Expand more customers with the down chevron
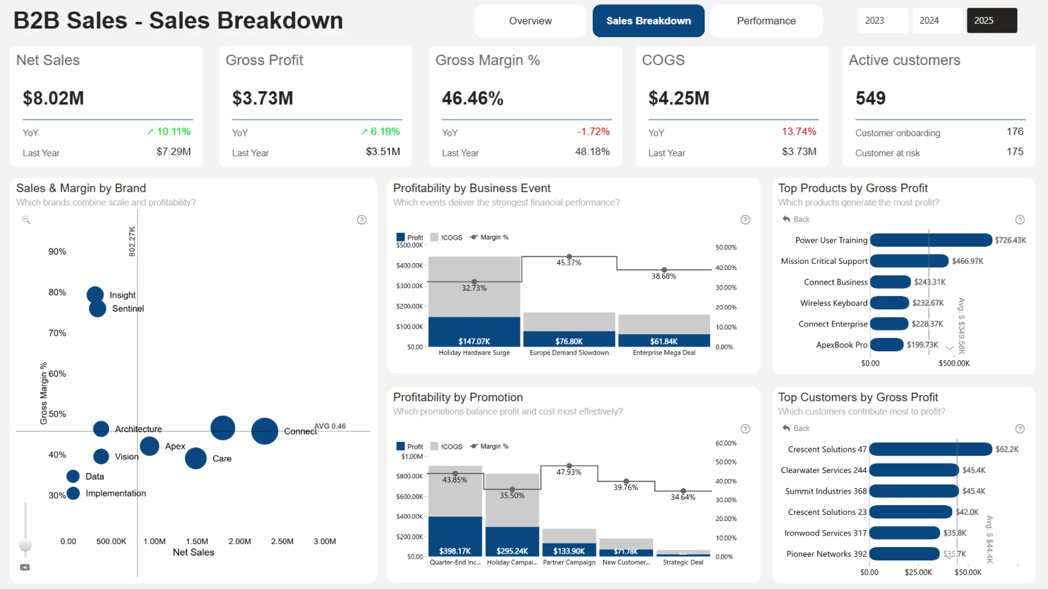 tap(950, 557)
